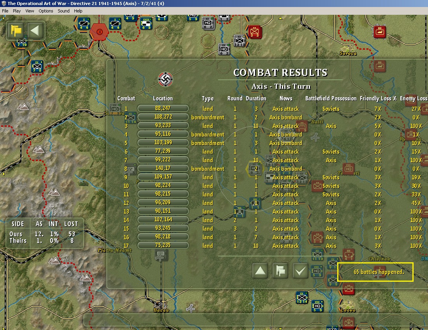Open combat location 109,157
Image resolution: width=428 pixels, height=330 pixels.
(163, 177)
